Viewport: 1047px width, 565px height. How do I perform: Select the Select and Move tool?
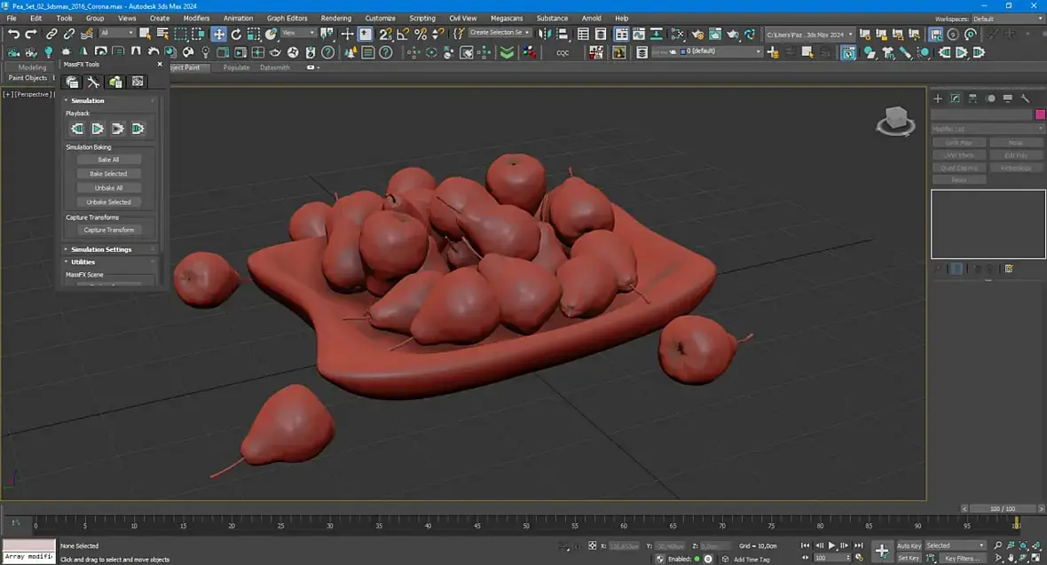(x=218, y=34)
